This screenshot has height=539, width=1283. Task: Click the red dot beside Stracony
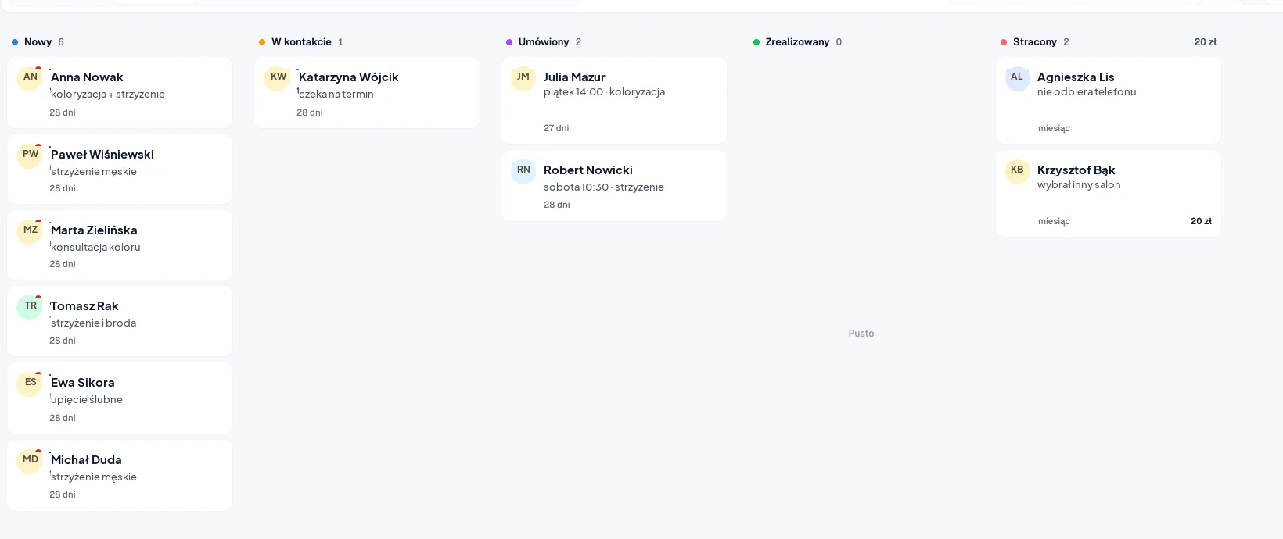pos(1004,42)
